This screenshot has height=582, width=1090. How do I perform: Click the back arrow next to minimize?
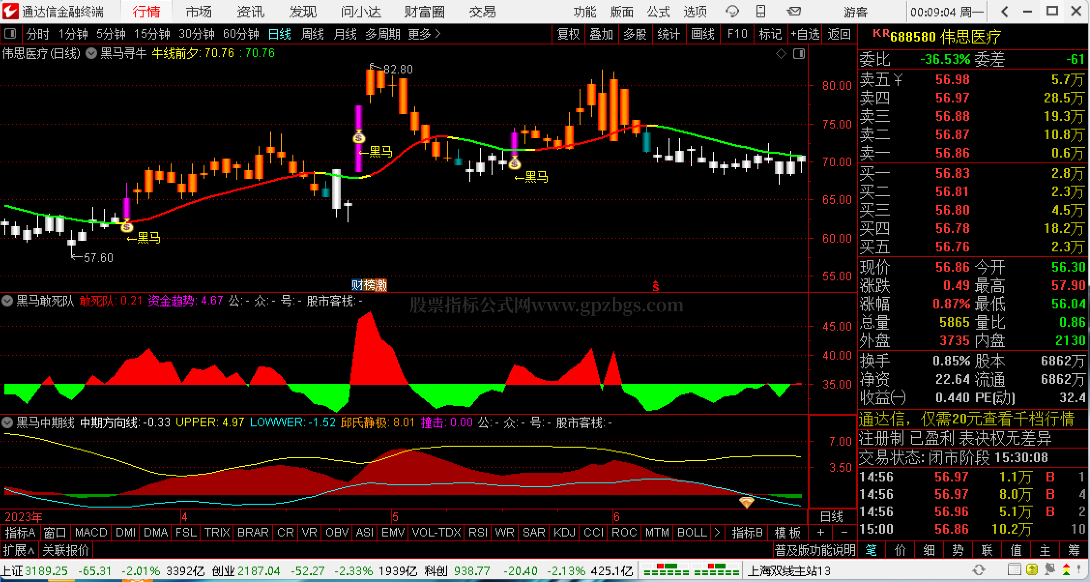[1004, 12]
